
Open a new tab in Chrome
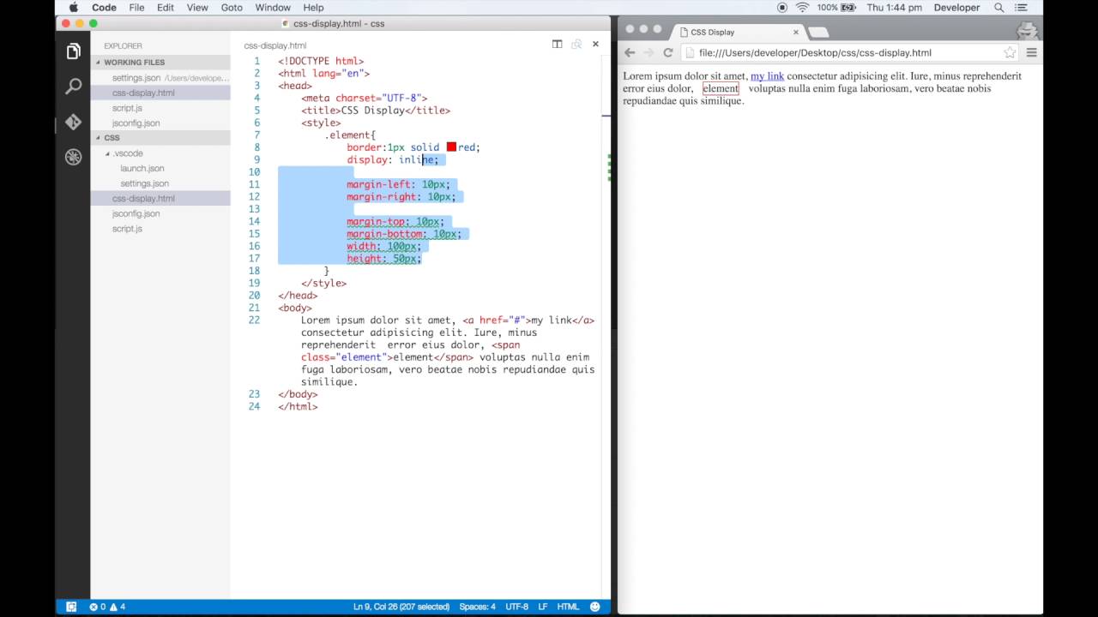tap(818, 33)
